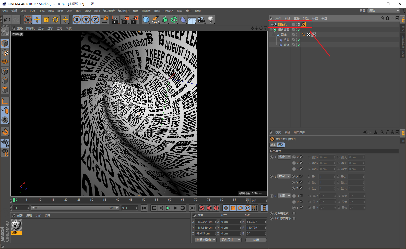
Task: Open the 对象 (相对) dropdown
Action: coord(206,240)
